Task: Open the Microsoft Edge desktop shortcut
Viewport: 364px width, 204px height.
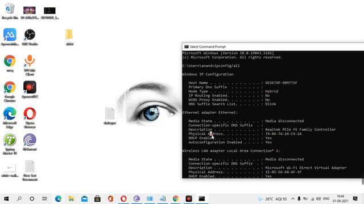Action: pos(10,118)
